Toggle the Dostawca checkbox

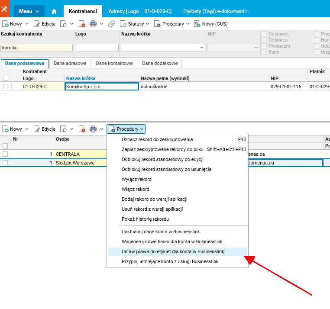[x=264, y=34]
